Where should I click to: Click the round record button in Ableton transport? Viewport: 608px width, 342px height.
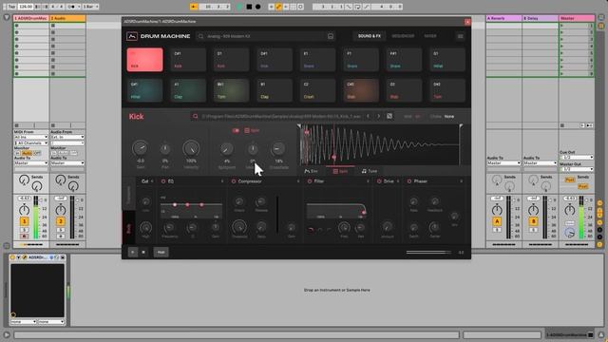[x=257, y=7]
